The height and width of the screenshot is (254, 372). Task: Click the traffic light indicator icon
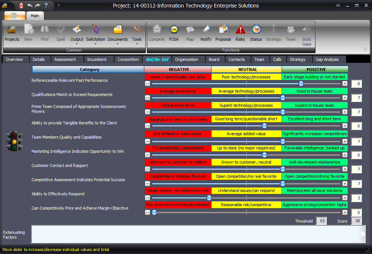click(x=14, y=142)
